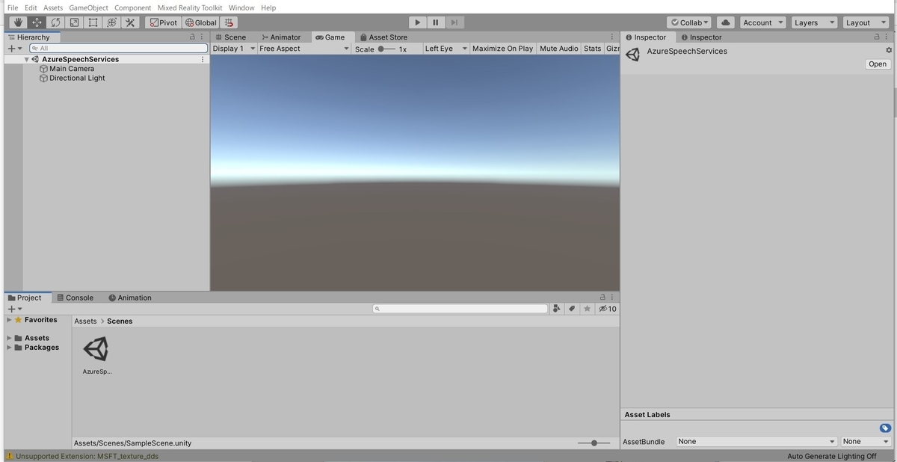Screen dimensions: 897x462
Task: Expand the Favorites folder
Action: click(x=9, y=320)
